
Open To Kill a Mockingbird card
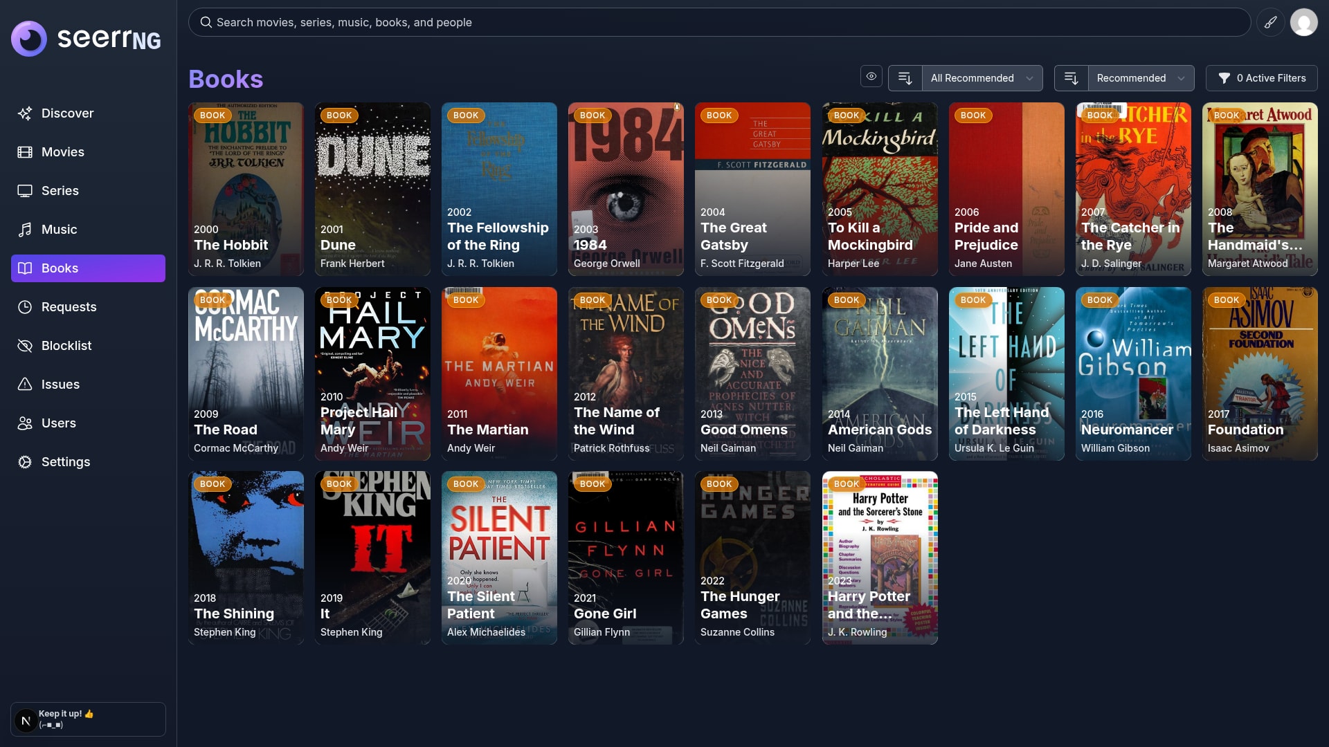pyautogui.click(x=880, y=190)
